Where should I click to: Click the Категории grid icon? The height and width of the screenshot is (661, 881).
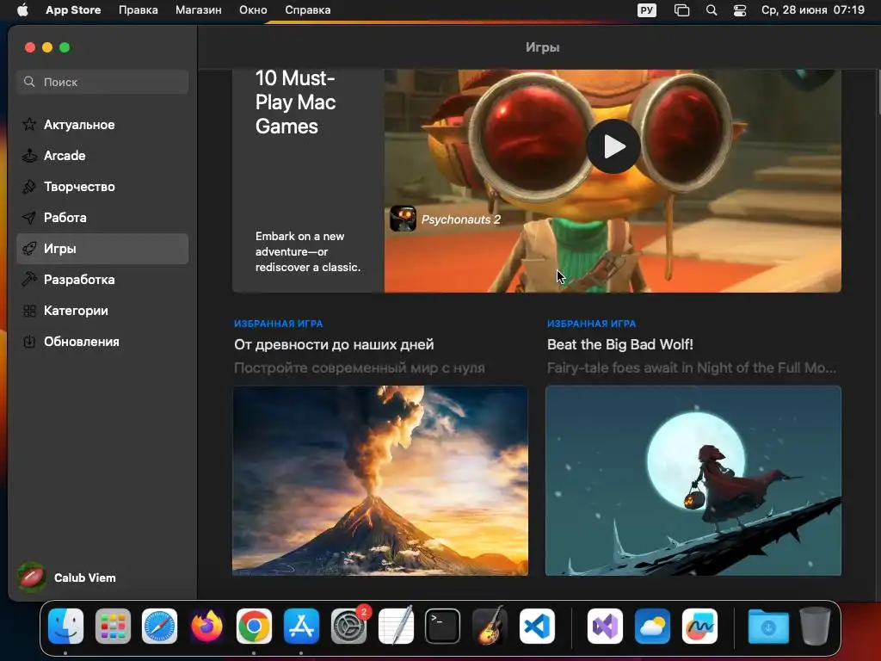[x=29, y=311]
